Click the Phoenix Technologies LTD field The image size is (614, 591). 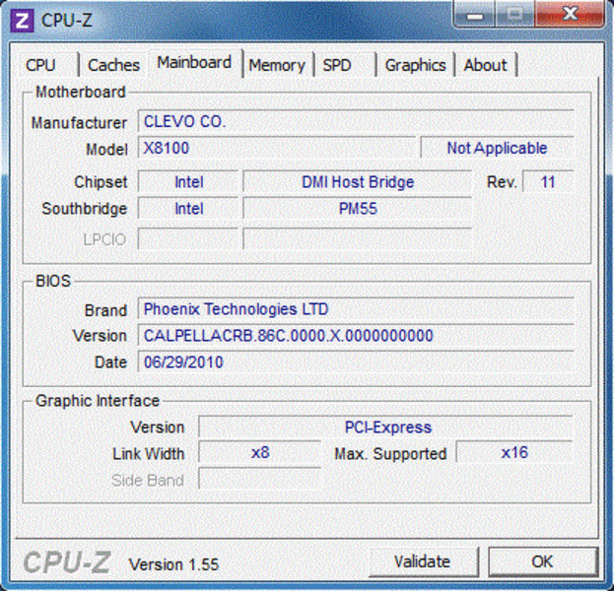click(356, 309)
